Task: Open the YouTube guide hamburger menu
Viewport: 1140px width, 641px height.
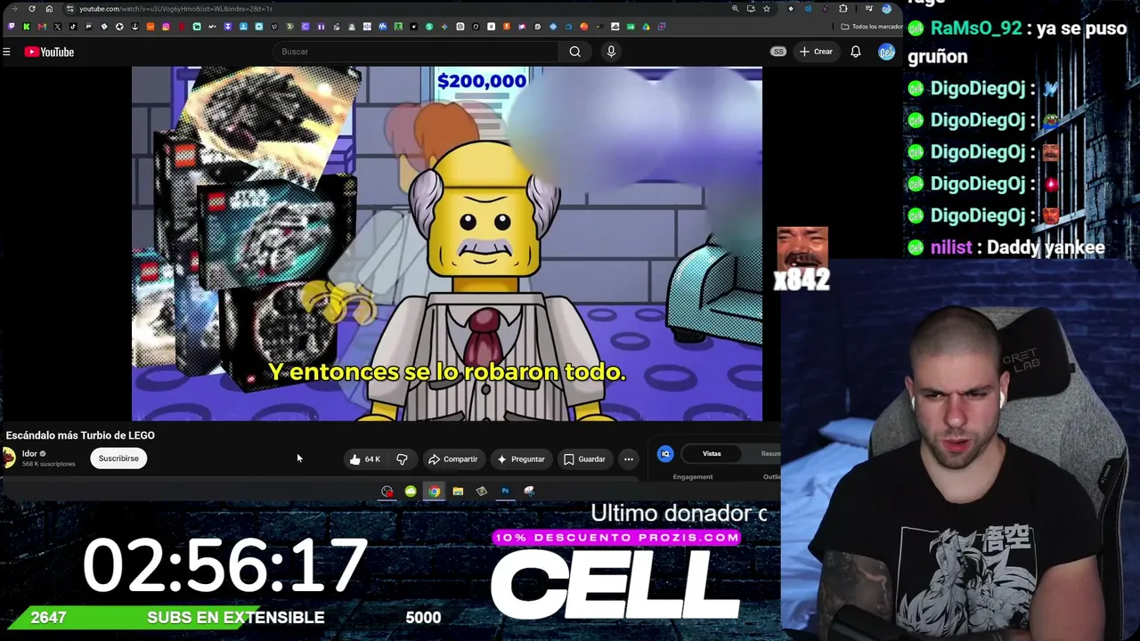Action: (x=6, y=52)
